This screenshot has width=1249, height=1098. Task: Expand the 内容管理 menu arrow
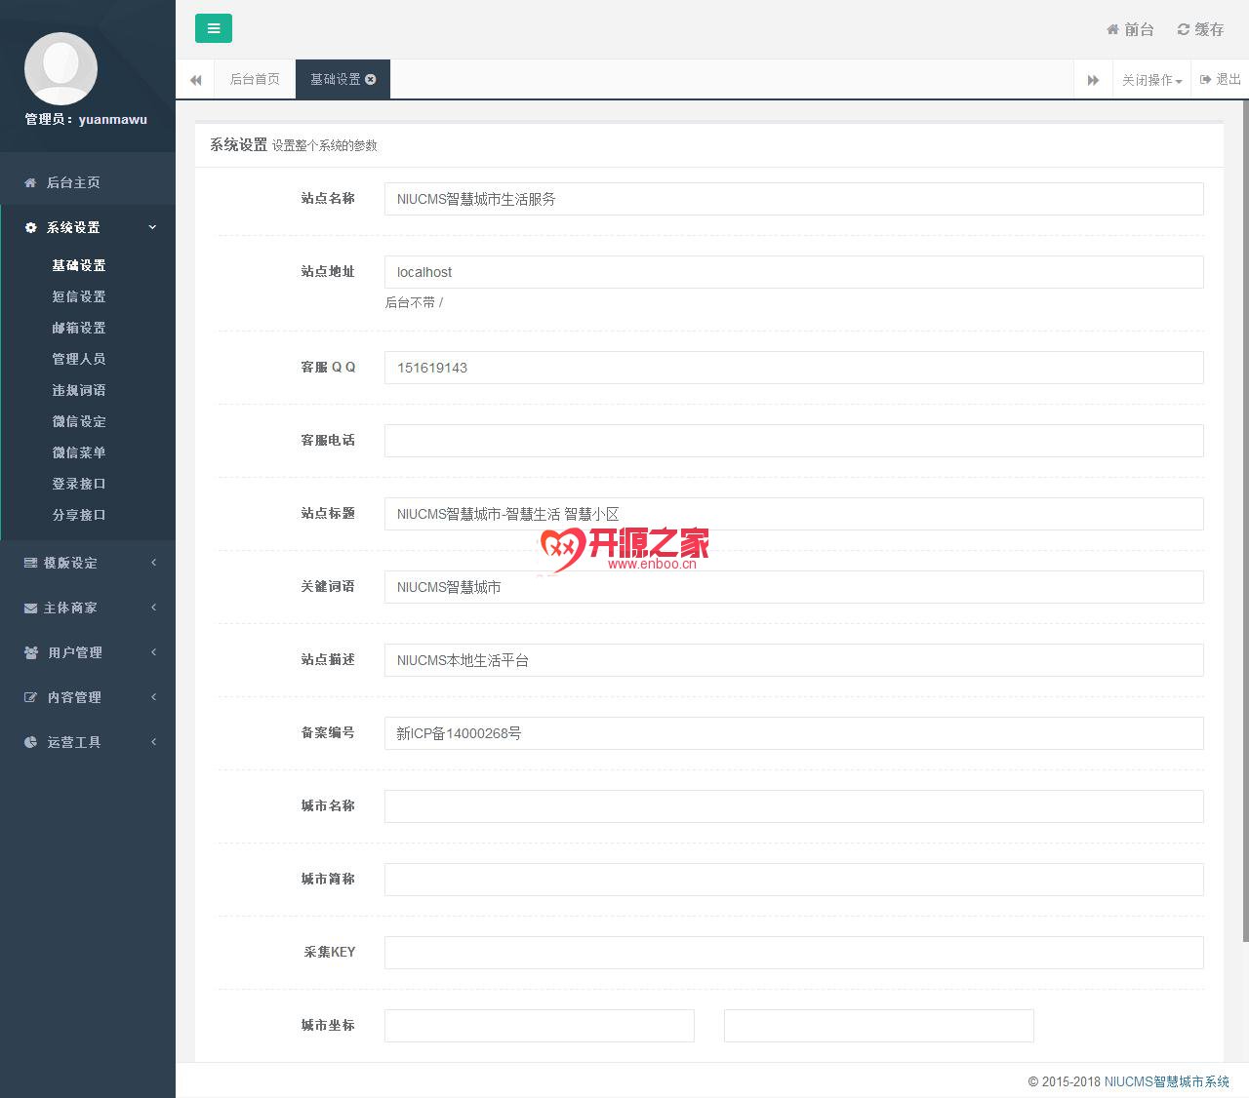point(153,697)
